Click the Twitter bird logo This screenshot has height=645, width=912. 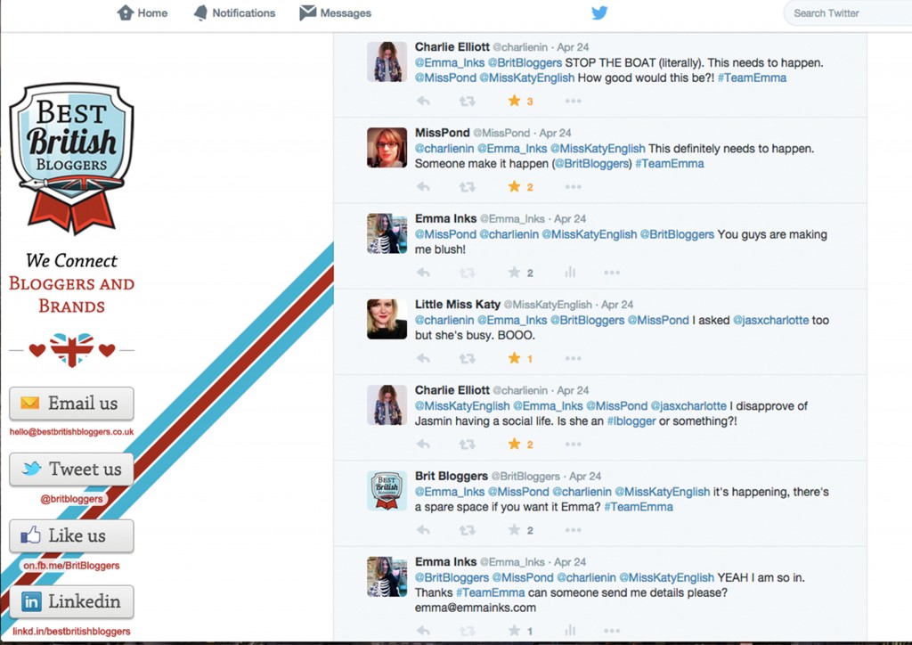click(599, 12)
